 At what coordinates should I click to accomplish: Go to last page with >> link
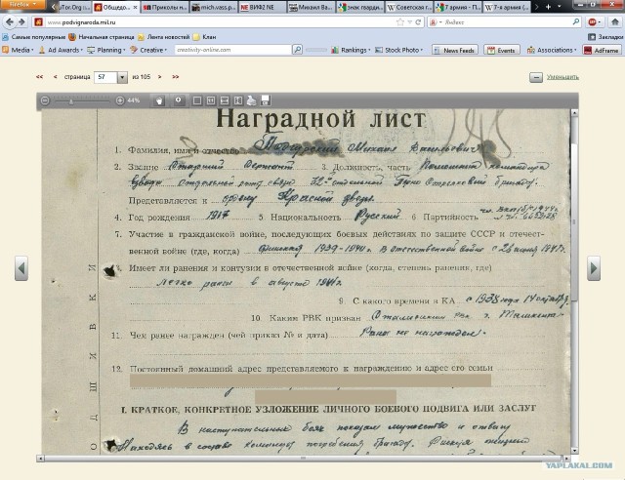(176, 77)
